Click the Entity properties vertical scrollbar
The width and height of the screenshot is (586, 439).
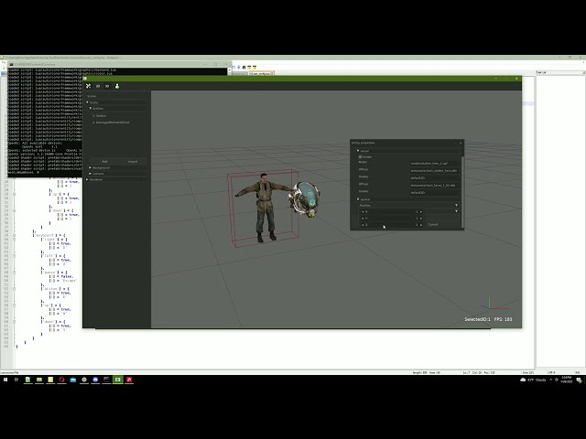pos(463,190)
